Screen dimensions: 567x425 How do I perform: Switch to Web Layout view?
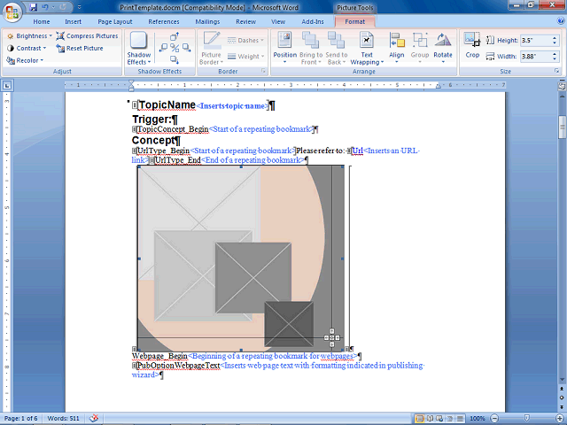coord(439,419)
